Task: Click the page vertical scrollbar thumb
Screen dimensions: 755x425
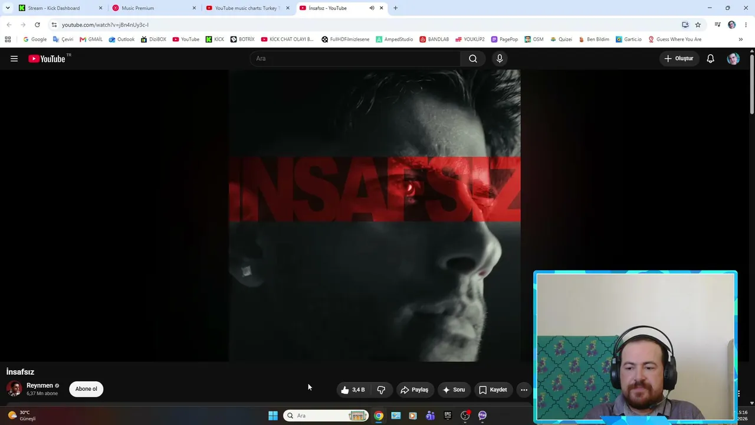Action: (752, 83)
